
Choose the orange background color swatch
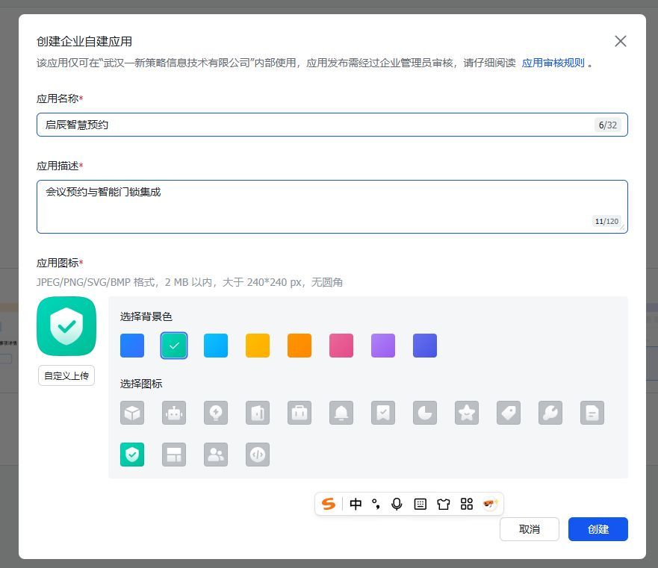click(x=299, y=346)
